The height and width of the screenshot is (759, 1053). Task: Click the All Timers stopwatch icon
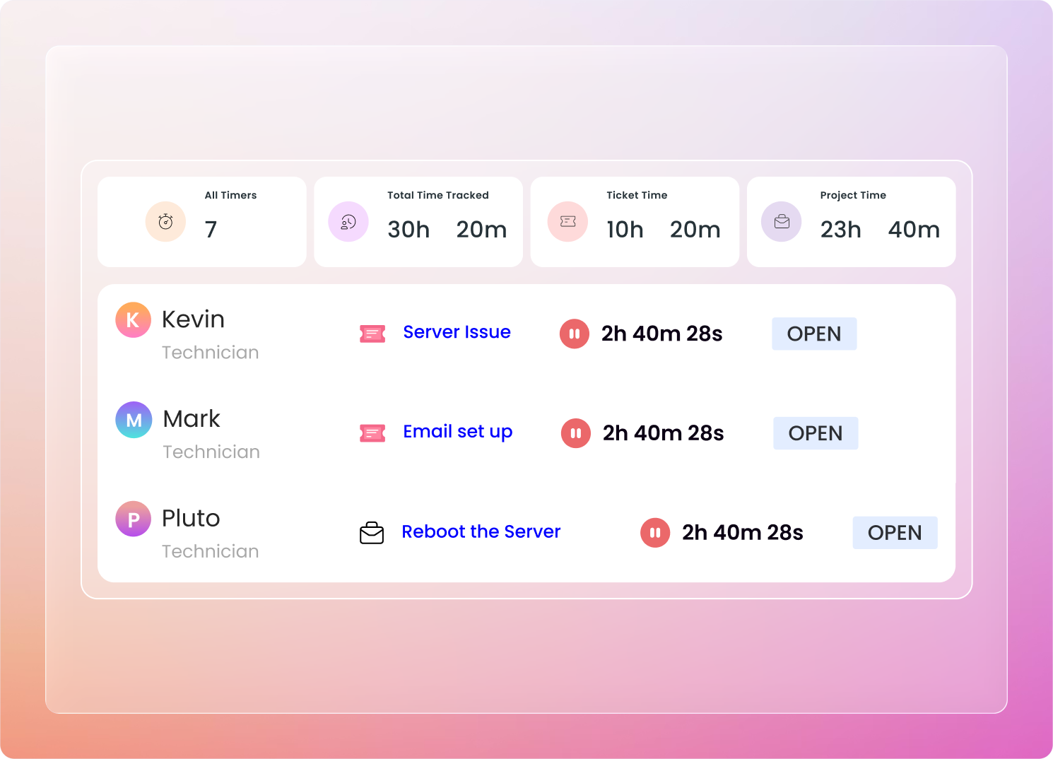pyautogui.click(x=165, y=222)
